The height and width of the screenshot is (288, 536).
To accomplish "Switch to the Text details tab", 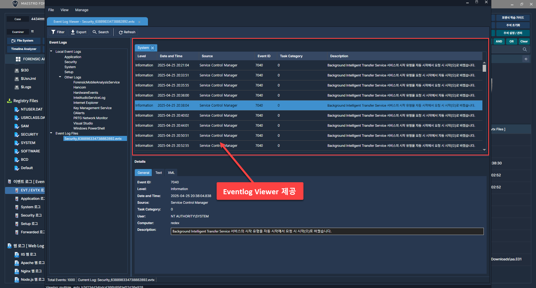I will [159, 173].
